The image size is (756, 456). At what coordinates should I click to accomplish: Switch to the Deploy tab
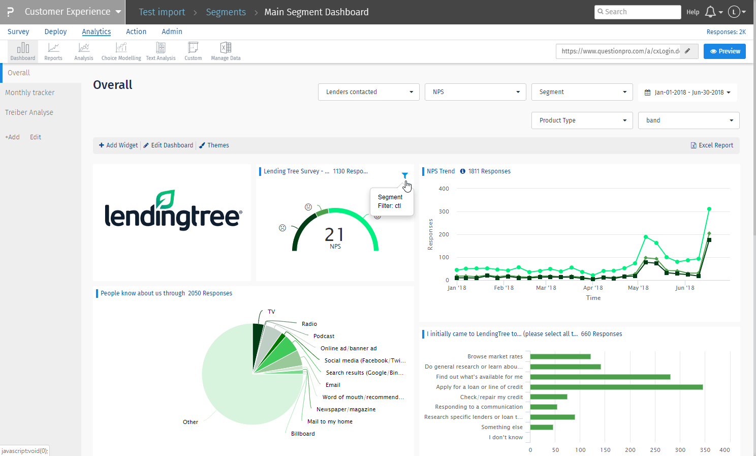(x=55, y=32)
